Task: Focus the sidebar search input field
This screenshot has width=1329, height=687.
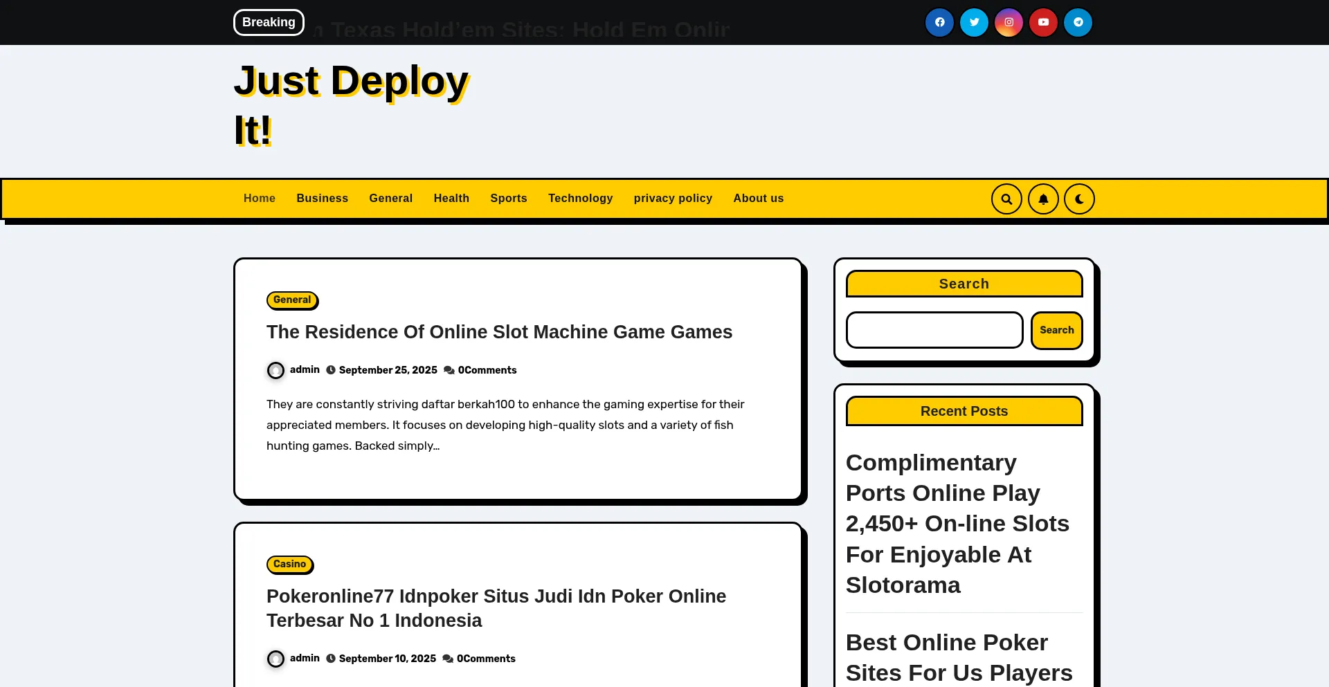Action: pos(934,331)
